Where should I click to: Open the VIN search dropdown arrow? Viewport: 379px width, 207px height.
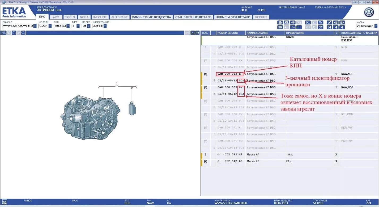[x=35, y=26]
